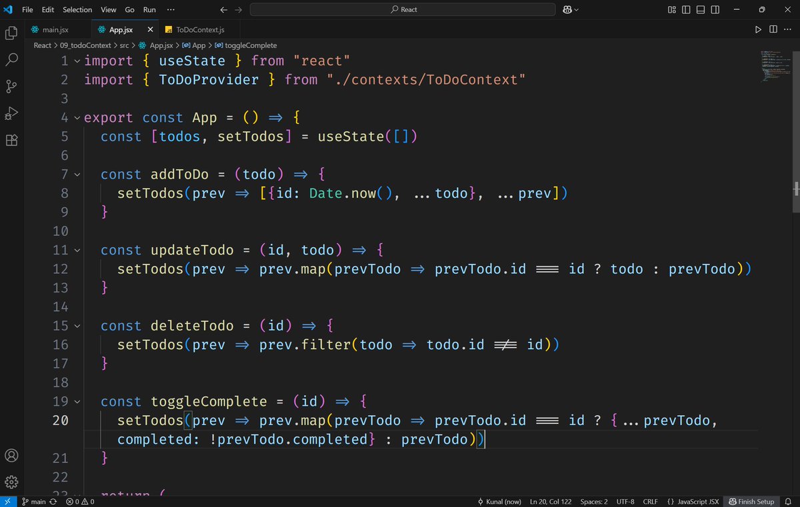The height and width of the screenshot is (507, 800).
Task: Open the Go menu
Action: tap(129, 10)
